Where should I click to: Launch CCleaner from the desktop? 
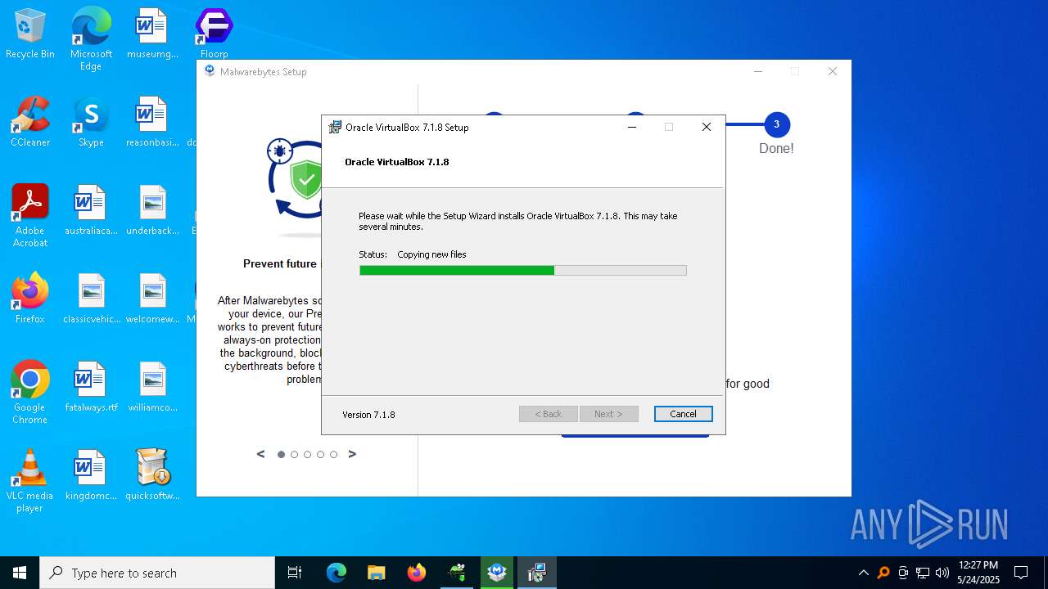point(30,122)
